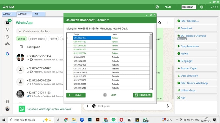Open the Meta AI circle icon
Image resolution: width=220 pixels, height=123 pixels.
pyautogui.click(x=7, y=54)
